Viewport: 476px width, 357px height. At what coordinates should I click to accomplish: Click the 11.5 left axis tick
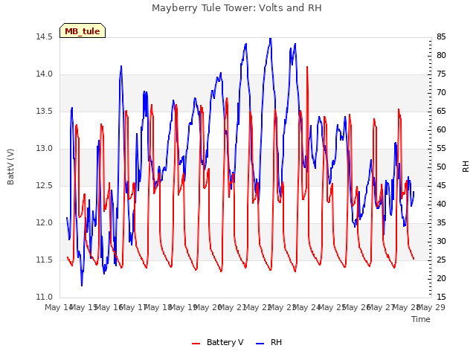point(44,260)
